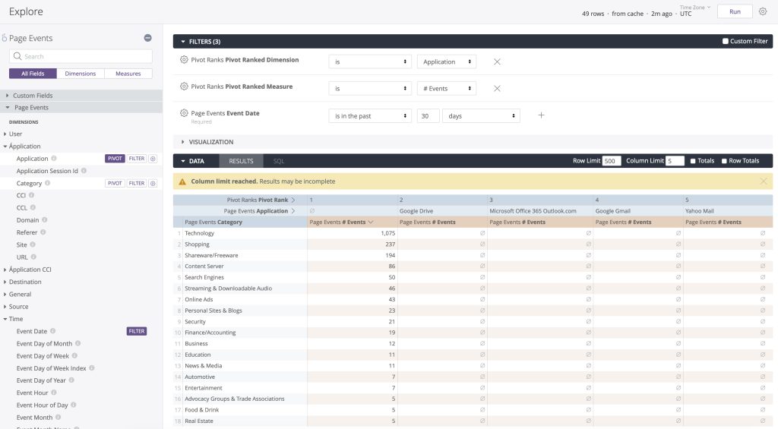Dismiss the column limit warning banner
Image resolution: width=778 pixels, height=429 pixels.
pyautogui.click(x=763, y=181)
